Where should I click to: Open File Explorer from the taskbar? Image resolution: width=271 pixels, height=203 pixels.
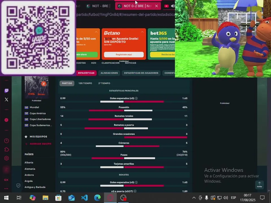(45, 198)
